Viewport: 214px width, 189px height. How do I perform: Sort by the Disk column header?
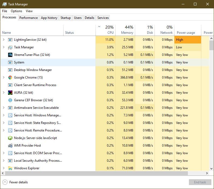click(145, 30)
